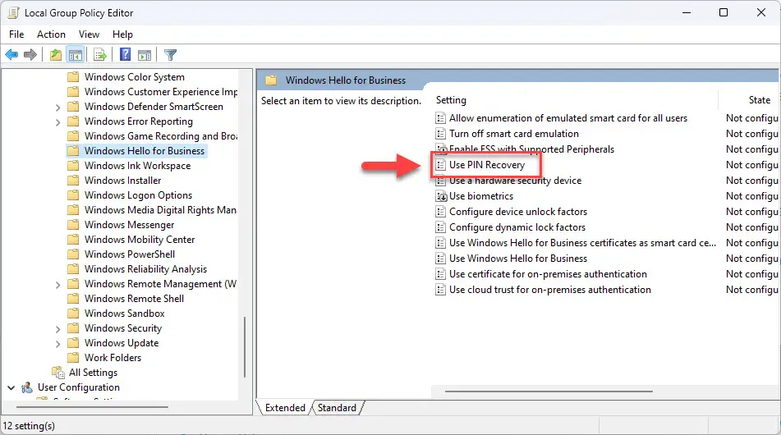Click the Windows Sandbox folder icon
The height and width of the screenshot is (435, 781).
(73, 314)
